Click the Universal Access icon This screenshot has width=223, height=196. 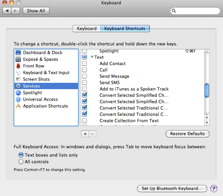click(x=18, y=99)
